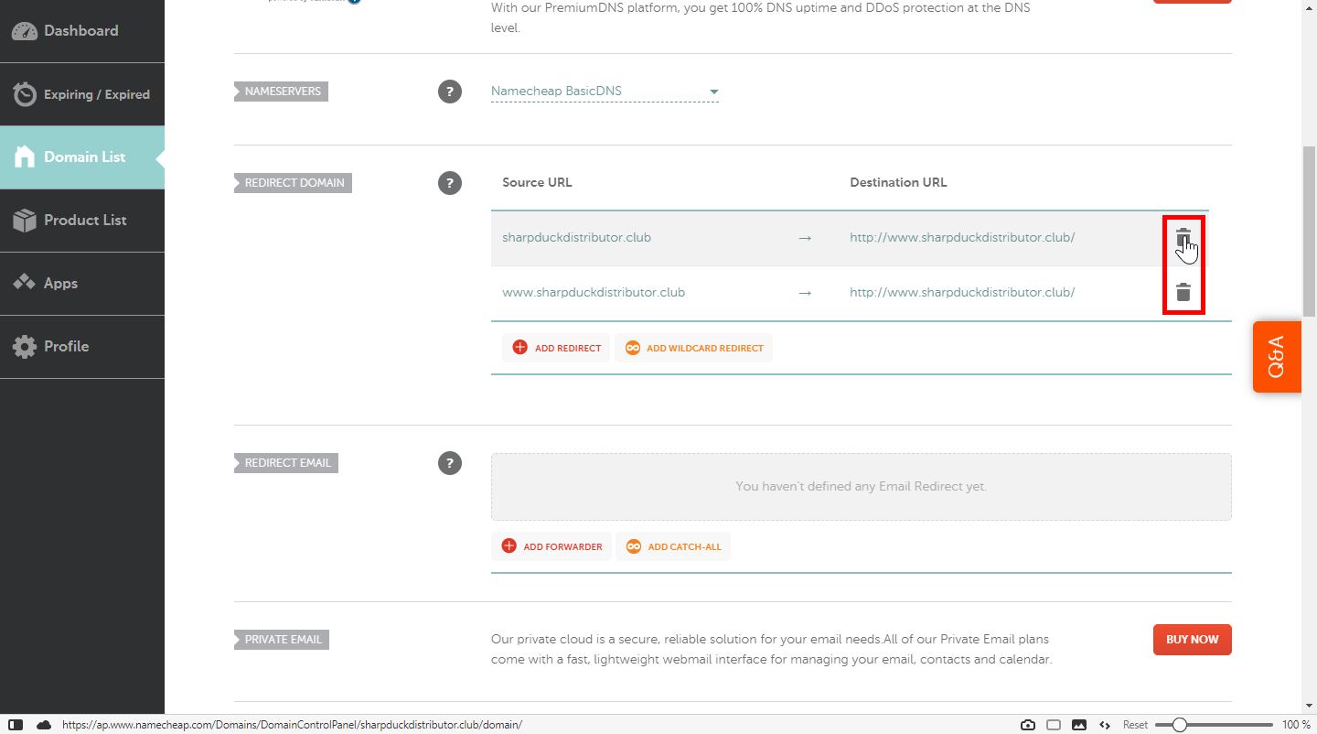Click the Expiring clock icon
1317x734 pixels.
[25, 94]
